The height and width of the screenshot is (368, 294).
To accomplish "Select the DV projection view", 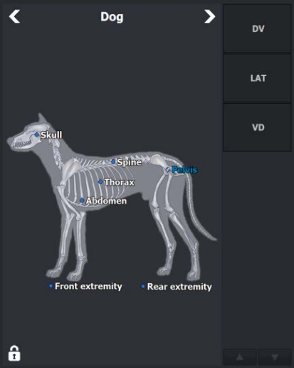I will pos(257,28).
